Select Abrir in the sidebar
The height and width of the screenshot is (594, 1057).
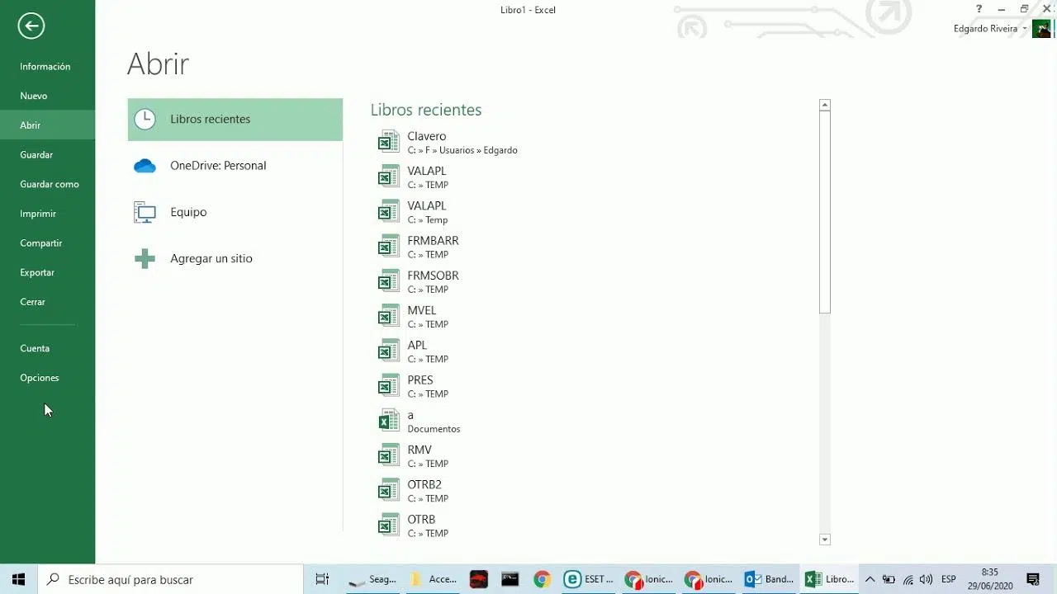pyautogui.click(x=47, y=125)
